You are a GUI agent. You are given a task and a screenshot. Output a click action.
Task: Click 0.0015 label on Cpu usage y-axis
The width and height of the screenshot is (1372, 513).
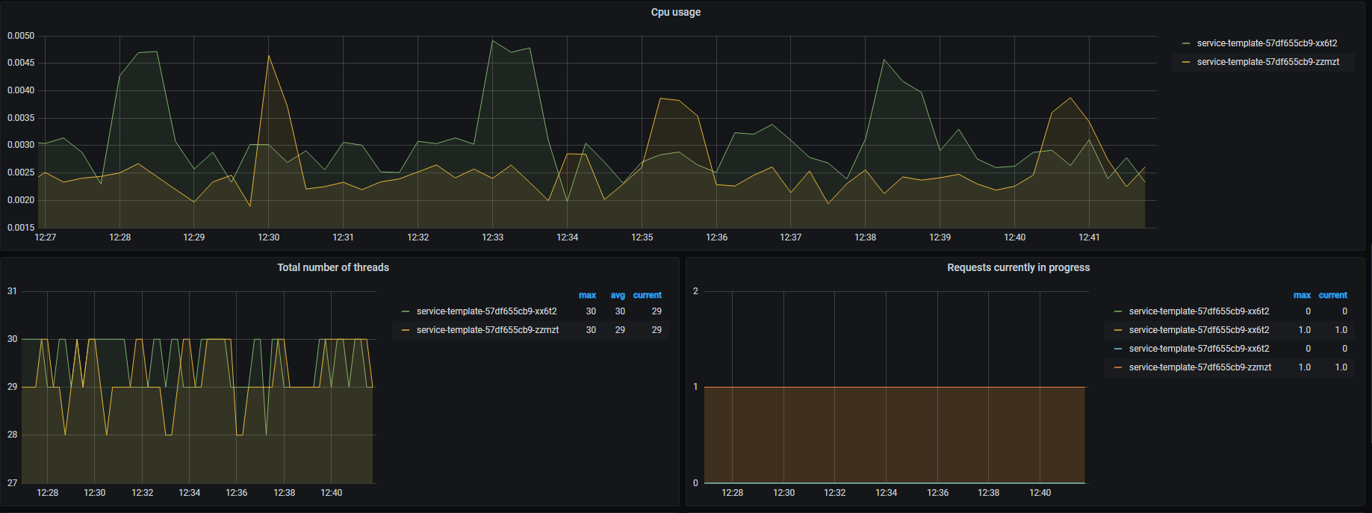click(x=21, y=228)
